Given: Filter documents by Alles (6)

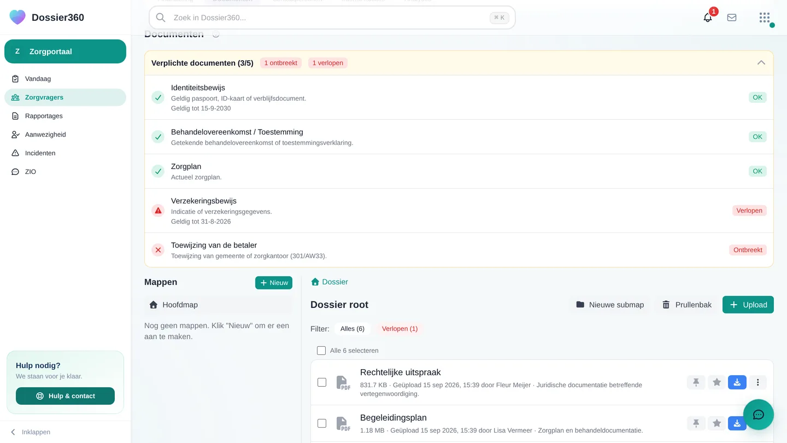Looking at the screenshot, I should [353, 329].
